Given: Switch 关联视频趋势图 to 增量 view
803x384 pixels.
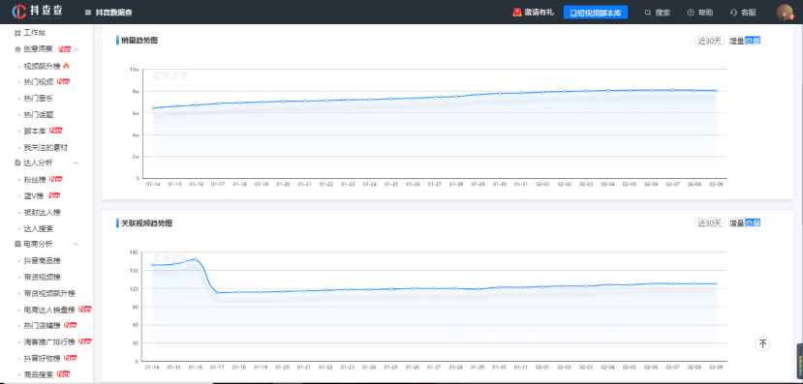Looking at the screenshot, I should tap(736, 222).
